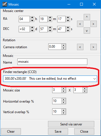This screenshot has width=101, height=136.
Task: Save the mosaic
Action: pos(58,132)
